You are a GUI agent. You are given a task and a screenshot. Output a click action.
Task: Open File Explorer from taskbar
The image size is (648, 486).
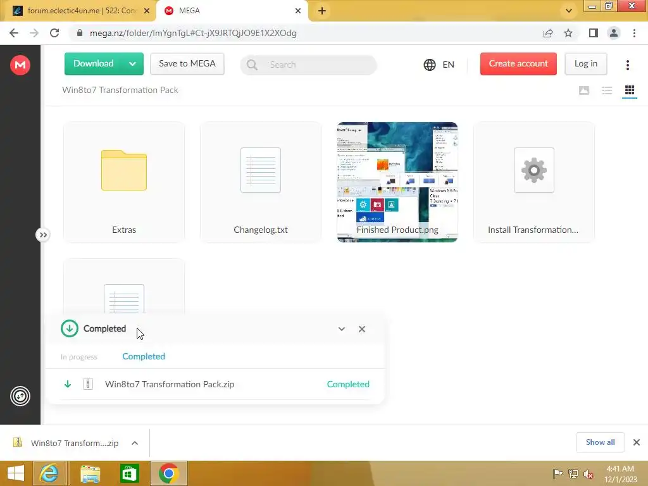coord(90,473)
